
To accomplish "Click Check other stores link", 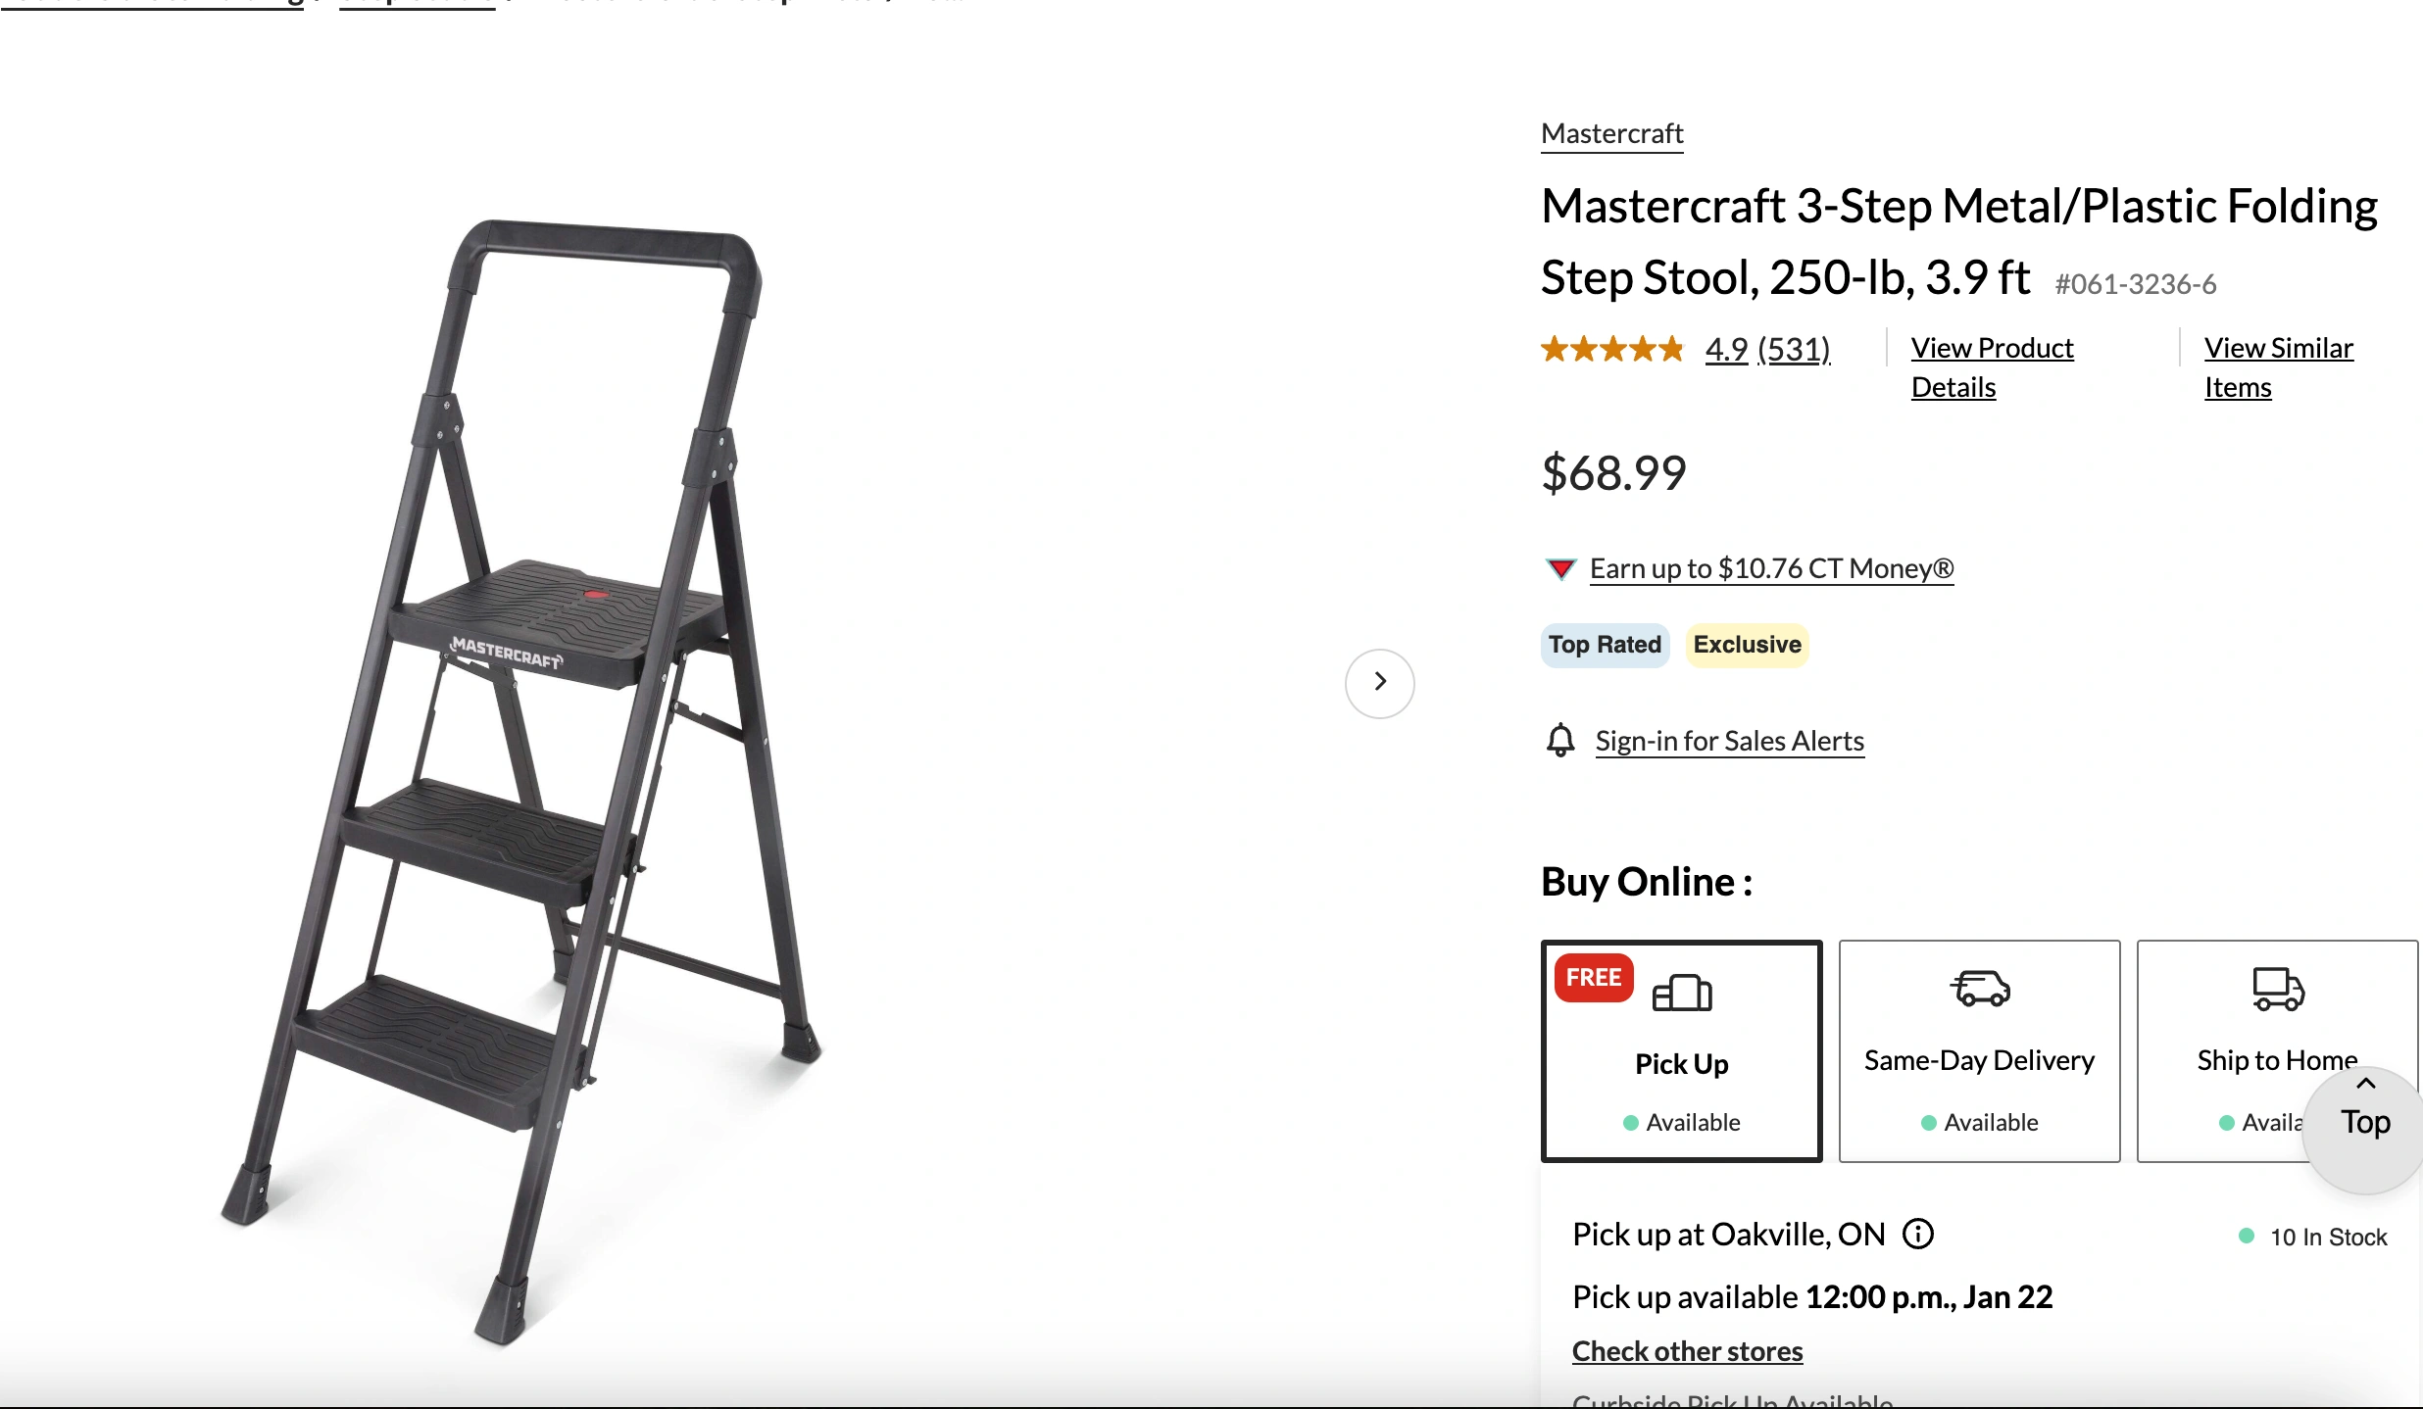I will click(1687, 1351).
